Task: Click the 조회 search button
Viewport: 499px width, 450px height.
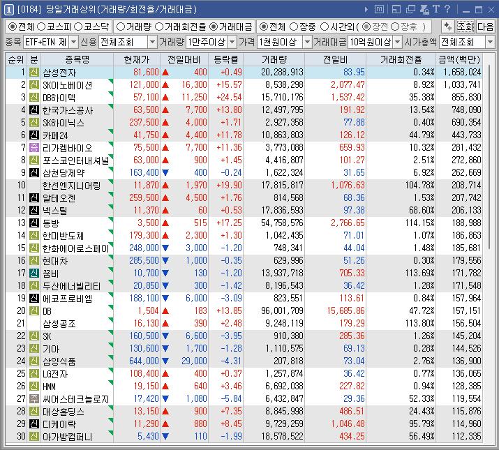Action: tap(465, 27)
